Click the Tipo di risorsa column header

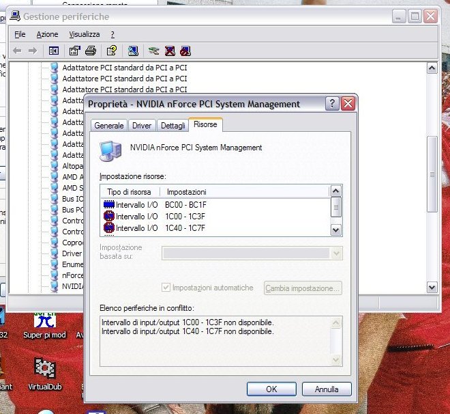point(130,192)
